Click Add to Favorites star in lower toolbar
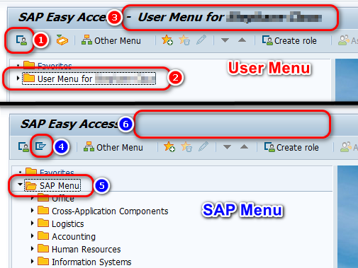 (x=169, y=147)
